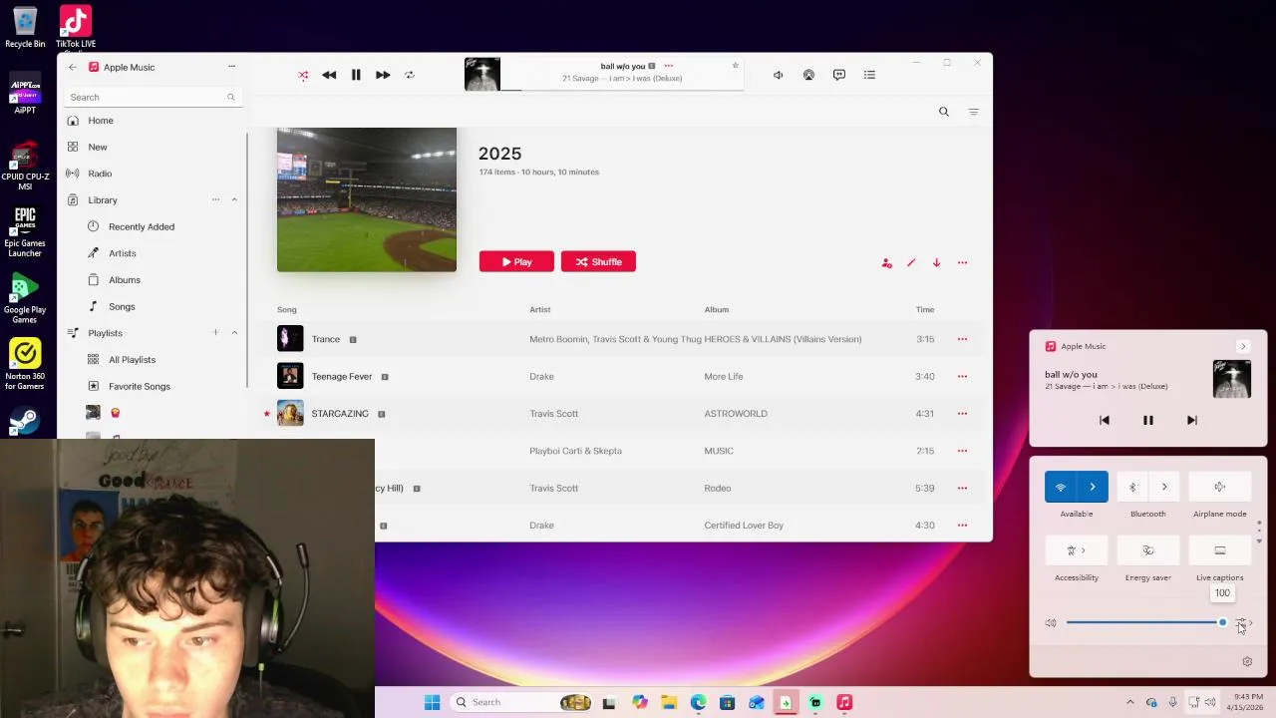Open the Apple Music app menu ellipsis
Viewport: 1276px width, 718px height.
click(x=231, y=67)
